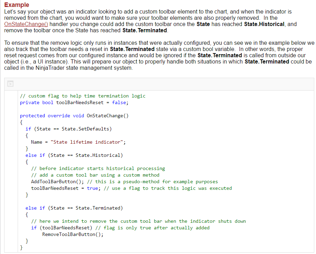Click the comment "custom flag to help time termination logic"
The width and height of the screenshot is (316, 254).
[x=83, y=96]
